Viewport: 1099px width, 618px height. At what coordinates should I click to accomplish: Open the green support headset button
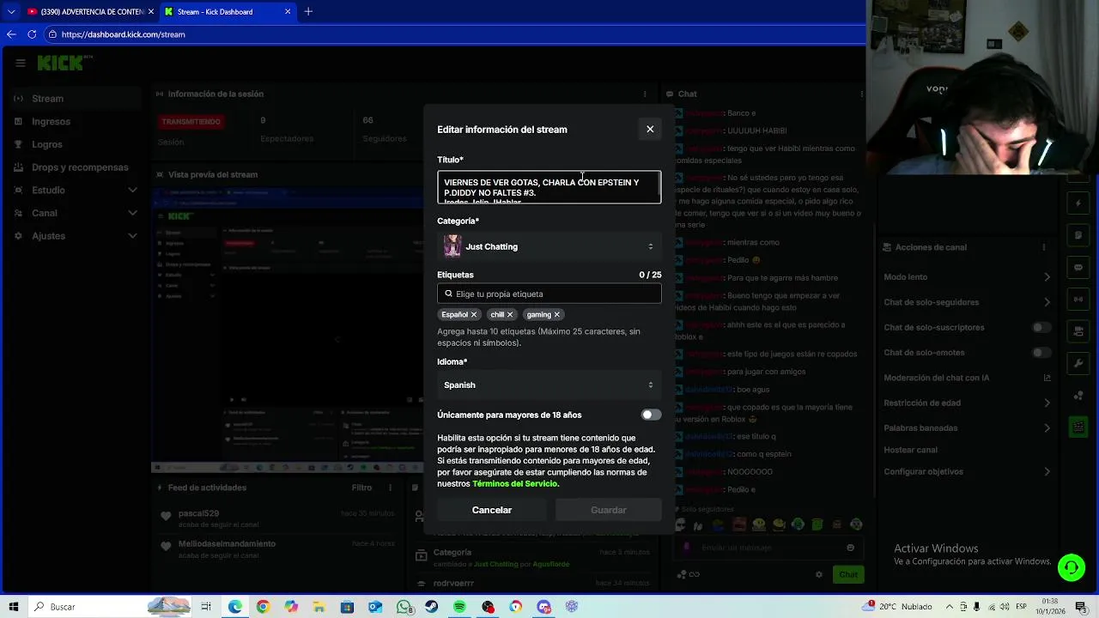[1072, 567]
